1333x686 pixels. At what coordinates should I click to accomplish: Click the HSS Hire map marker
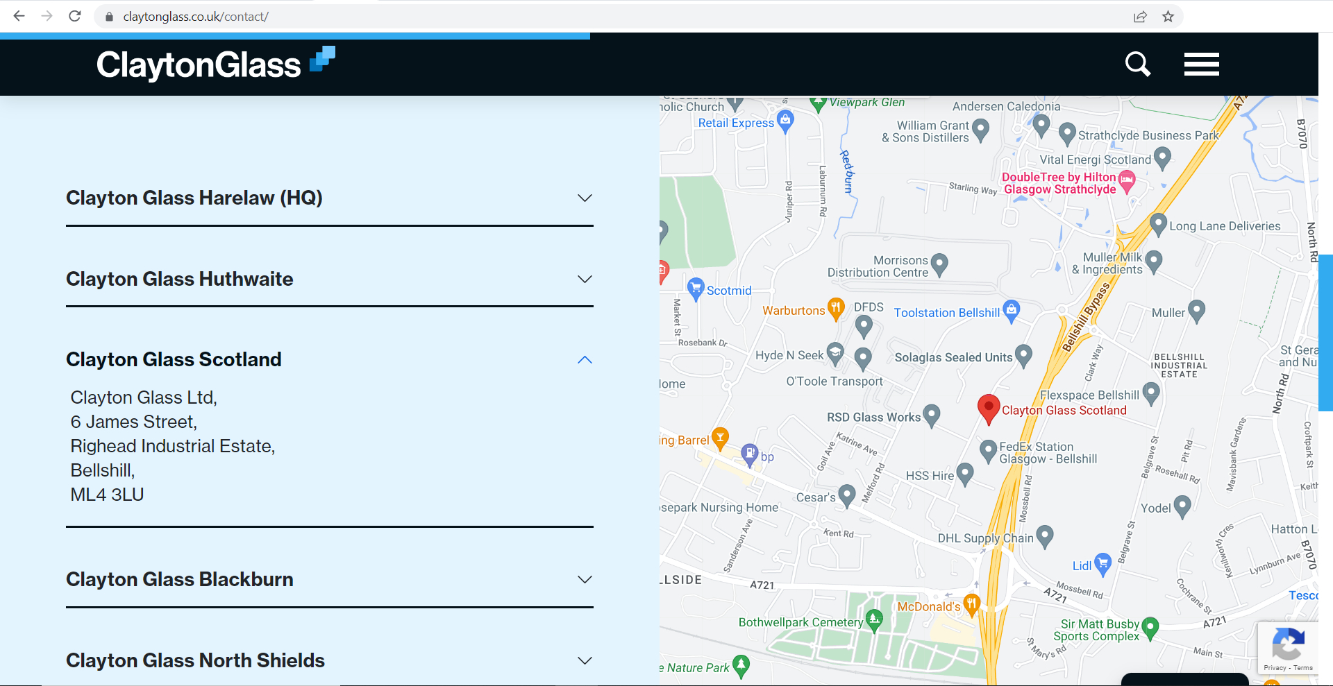[x=965, y=474]
